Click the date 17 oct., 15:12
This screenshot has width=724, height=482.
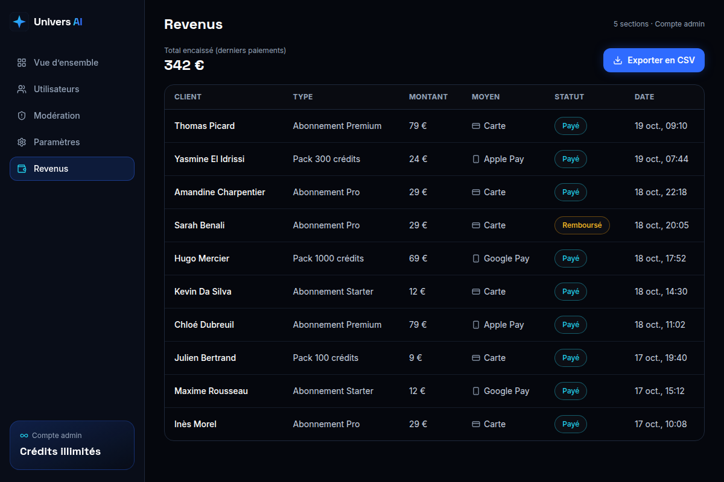pyautogui.click(x=659, y=391)
